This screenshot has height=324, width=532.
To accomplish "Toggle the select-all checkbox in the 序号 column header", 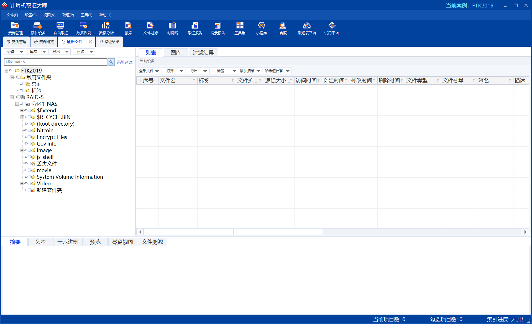I will pyautogui.click(x=139, y=81).
